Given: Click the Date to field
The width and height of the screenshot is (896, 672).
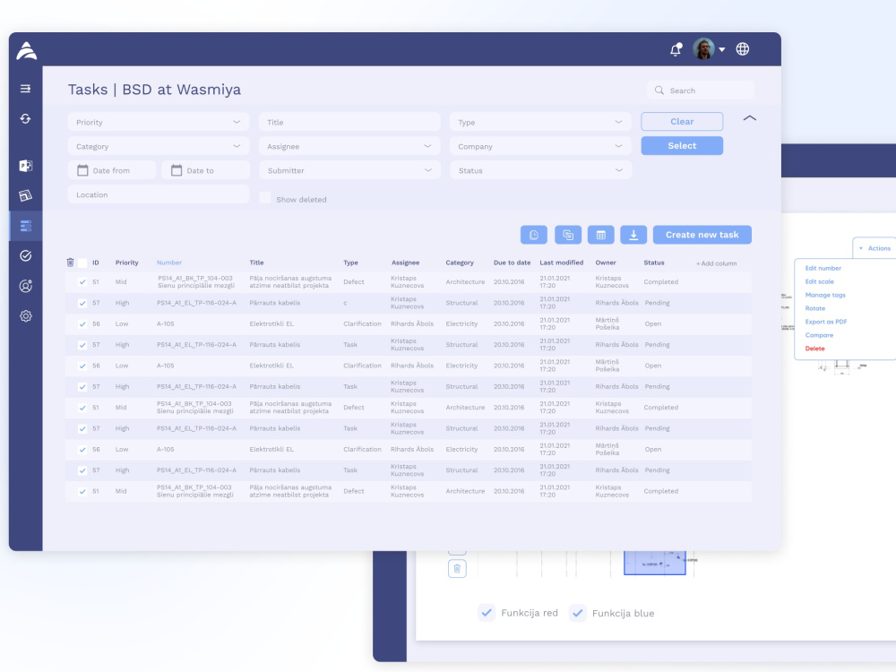Looking at the screenshot, I should (x=206, y=170).
